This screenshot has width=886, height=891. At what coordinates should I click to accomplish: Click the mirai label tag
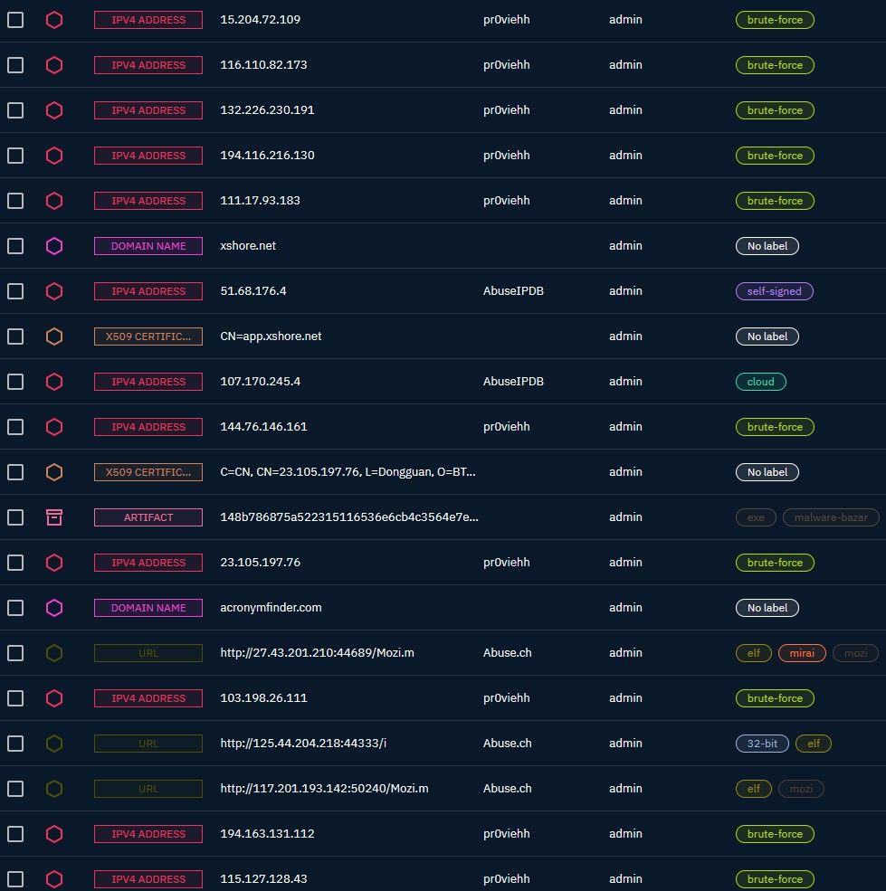pos(801,653)
